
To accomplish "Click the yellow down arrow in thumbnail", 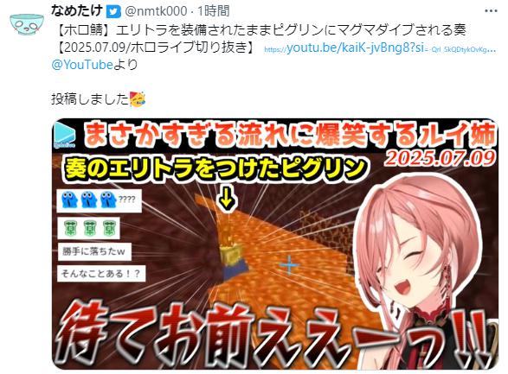I will tap(227, 200).
